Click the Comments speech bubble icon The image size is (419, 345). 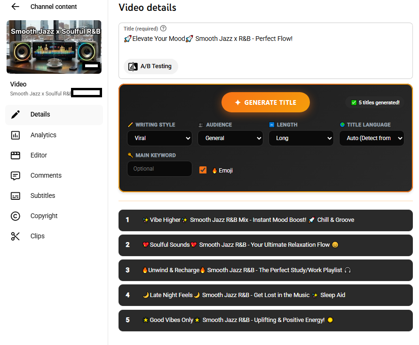(16, 175)
